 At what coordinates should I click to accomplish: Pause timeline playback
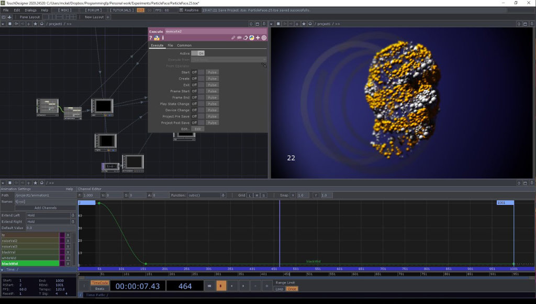point(221,286)
